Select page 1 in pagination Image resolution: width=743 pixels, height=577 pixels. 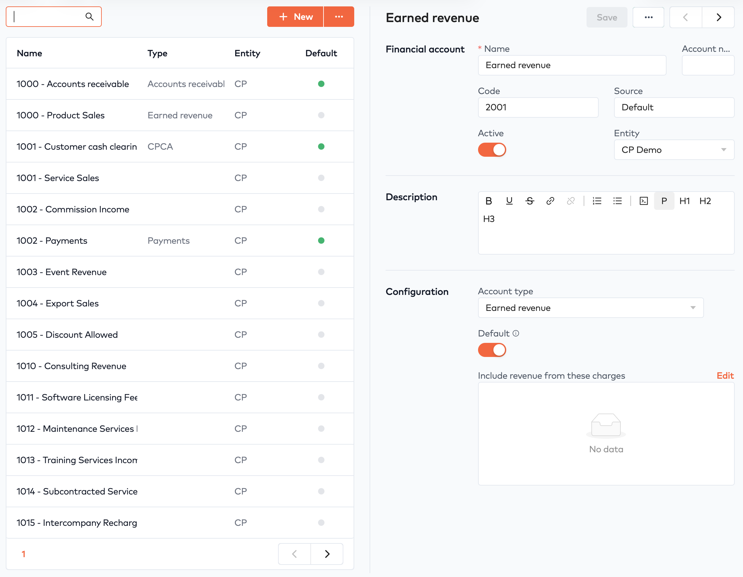23,554
